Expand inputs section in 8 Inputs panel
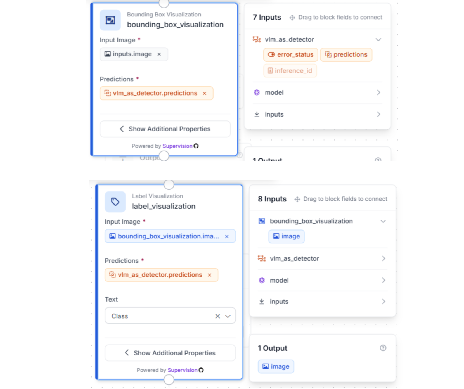The height and width of the screenshot is (389, 464). click(383, 302)
